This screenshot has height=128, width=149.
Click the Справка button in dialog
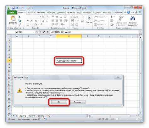tap(77, 102)
